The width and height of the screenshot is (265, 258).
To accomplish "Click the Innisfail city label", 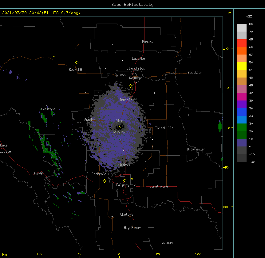I will coord(128,100).
